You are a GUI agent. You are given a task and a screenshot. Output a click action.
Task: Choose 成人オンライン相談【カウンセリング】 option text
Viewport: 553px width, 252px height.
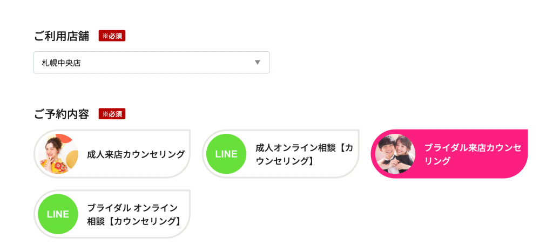click(x=304, y=154)
